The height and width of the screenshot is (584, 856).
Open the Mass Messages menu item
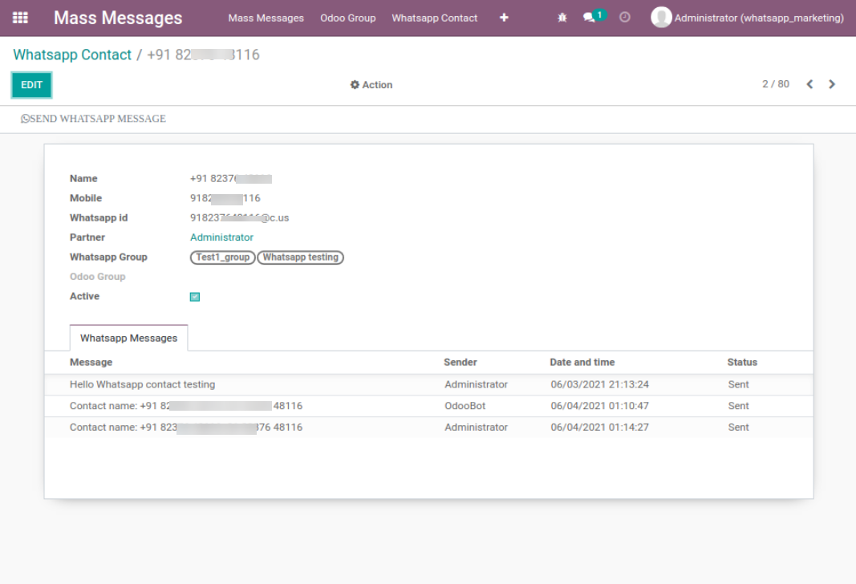coord(266,18)
